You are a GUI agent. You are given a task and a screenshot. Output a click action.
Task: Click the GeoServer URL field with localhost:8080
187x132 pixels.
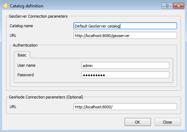pos(125,35)
